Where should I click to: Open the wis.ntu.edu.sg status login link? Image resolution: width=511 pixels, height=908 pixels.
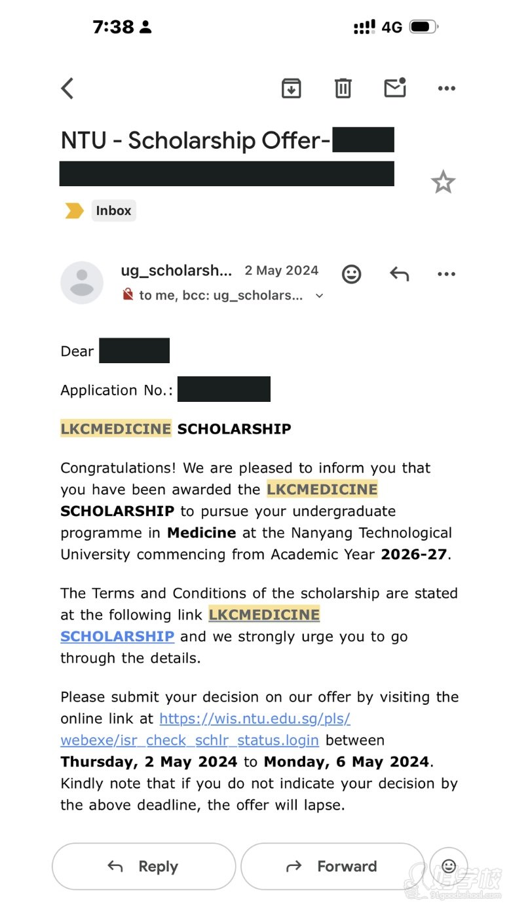click(206, 729)
